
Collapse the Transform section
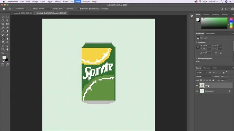197,42
